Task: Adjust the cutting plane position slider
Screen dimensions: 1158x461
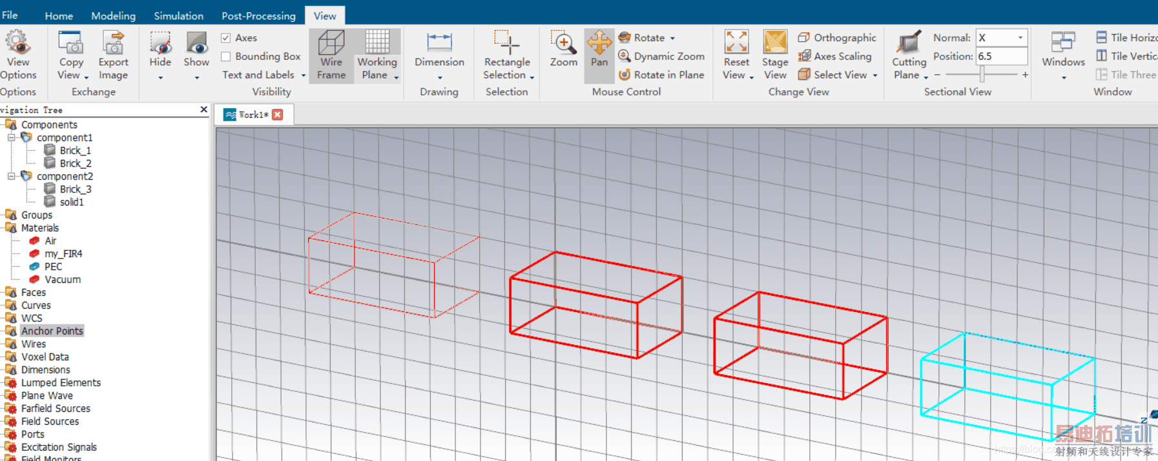Action: [x=982, y=75]
